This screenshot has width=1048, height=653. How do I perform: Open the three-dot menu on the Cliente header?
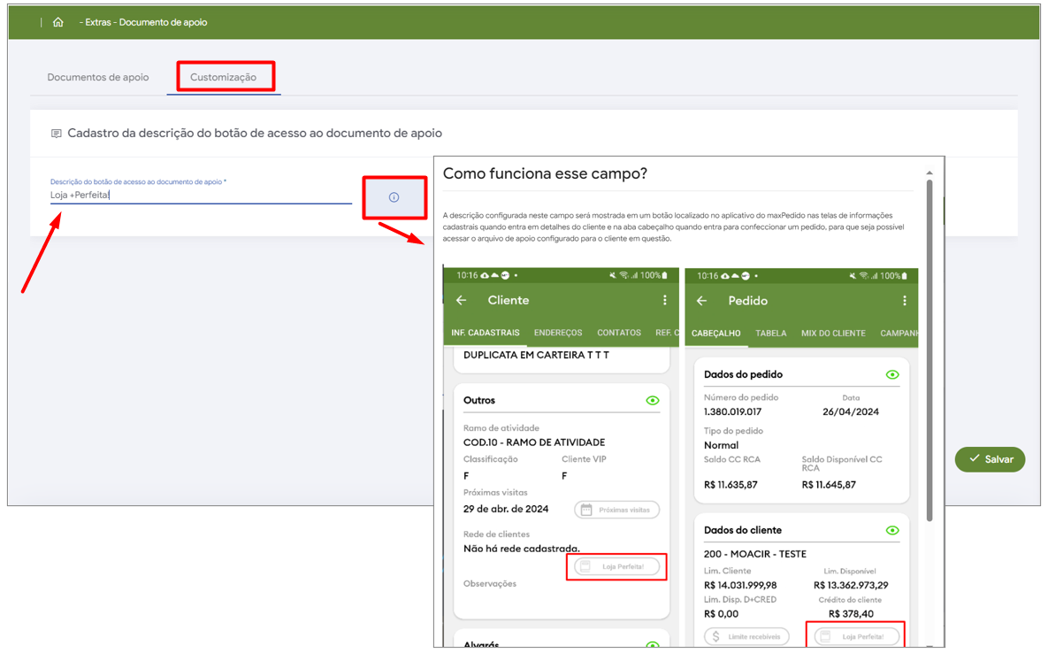pyautogui.click(x=665, y=301)
